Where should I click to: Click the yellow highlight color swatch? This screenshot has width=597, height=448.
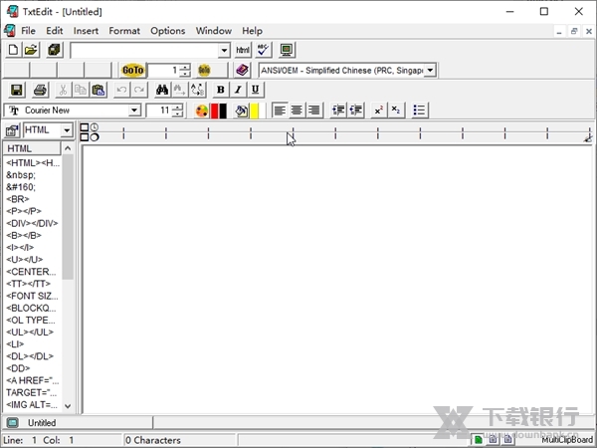pyautogui.click(x=255, y=111)
